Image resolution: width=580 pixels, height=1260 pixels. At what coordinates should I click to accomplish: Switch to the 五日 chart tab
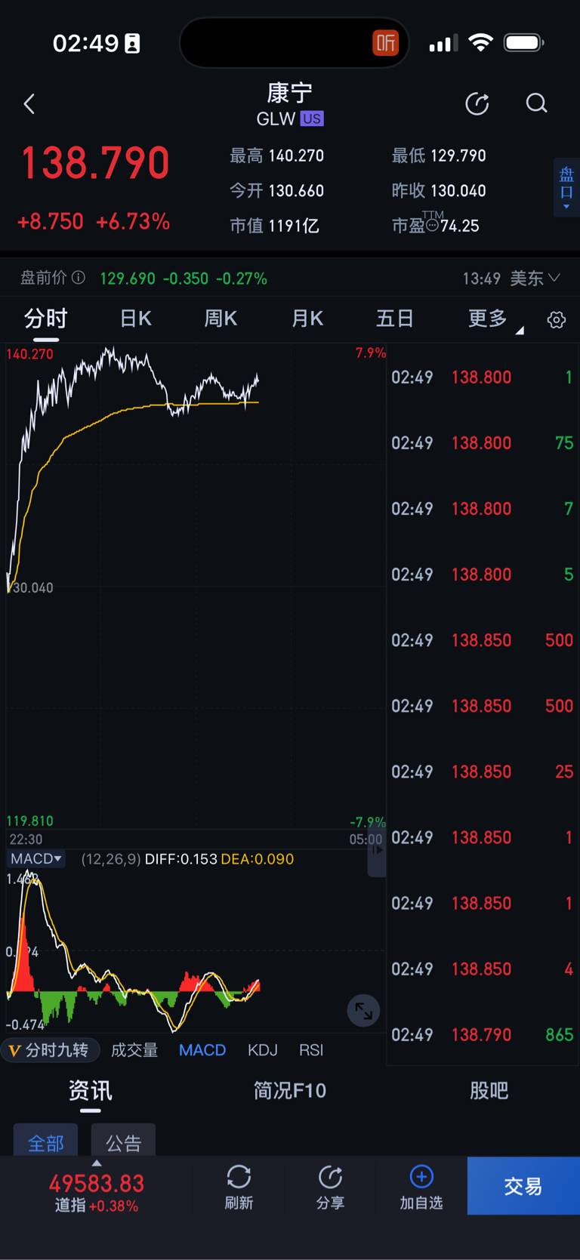click(x=395, y=319)
